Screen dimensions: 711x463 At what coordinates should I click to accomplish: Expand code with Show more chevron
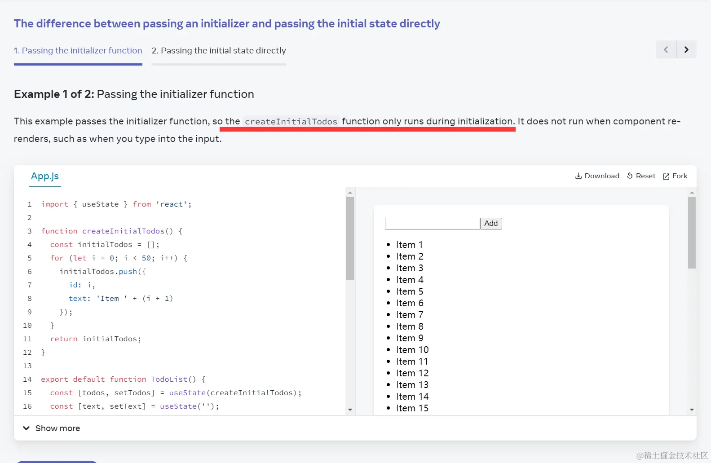(26, 428)
